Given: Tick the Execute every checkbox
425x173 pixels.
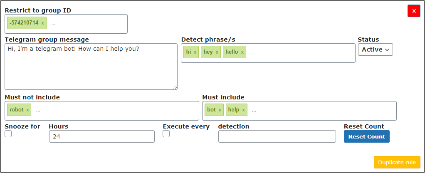Looking at the screenshot, I should [x=166, y=133].
